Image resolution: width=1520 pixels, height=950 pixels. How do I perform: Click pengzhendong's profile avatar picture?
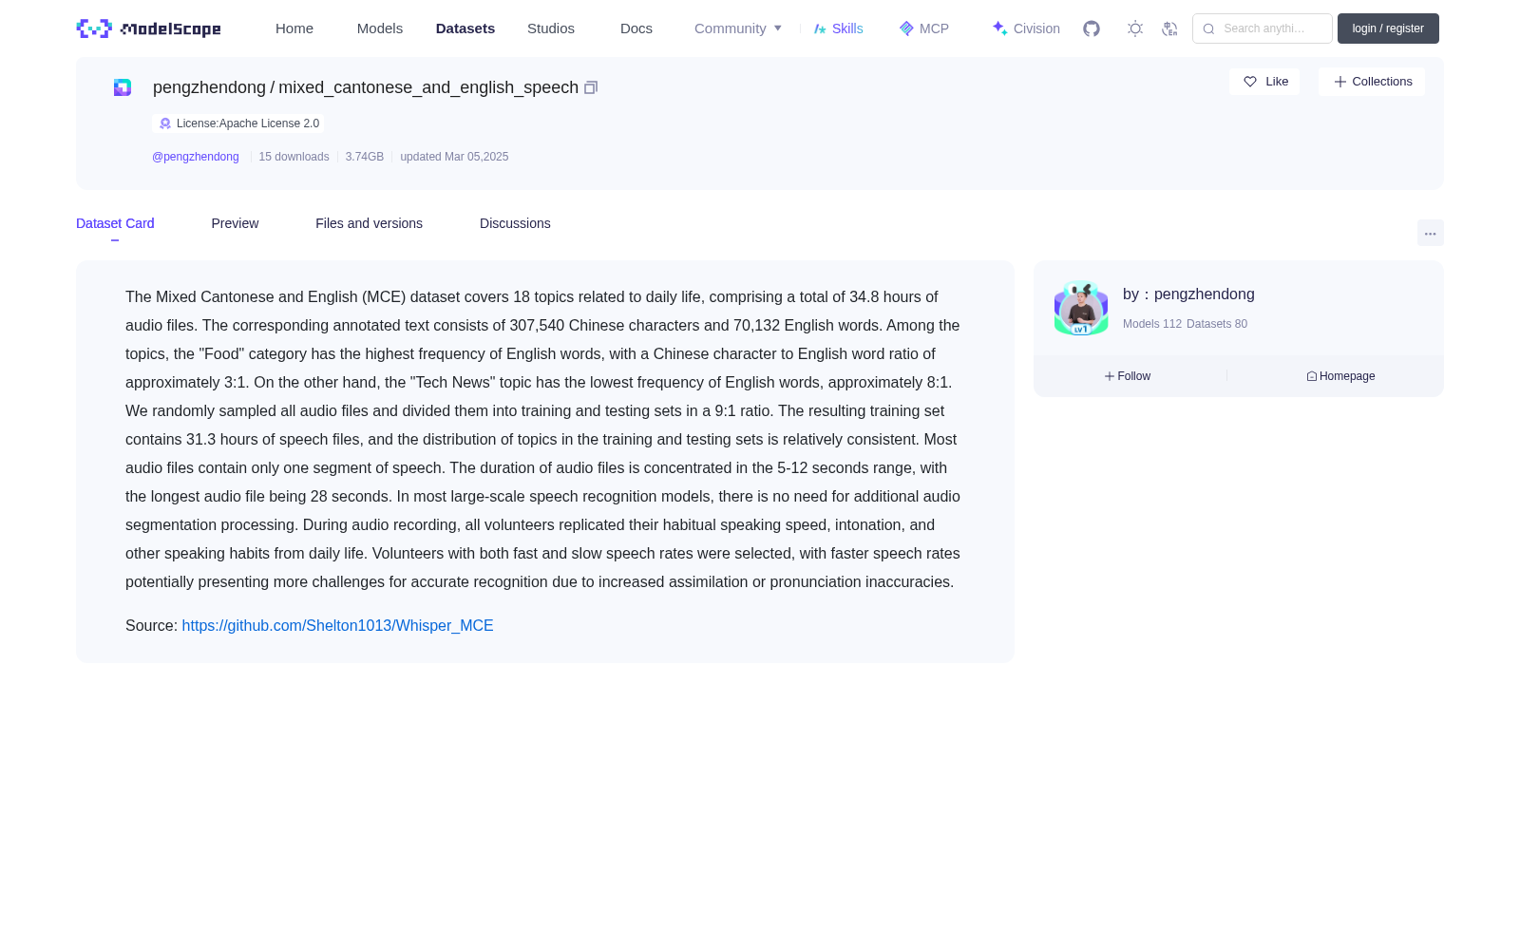pyautogui.click(x=1081, y=308)
